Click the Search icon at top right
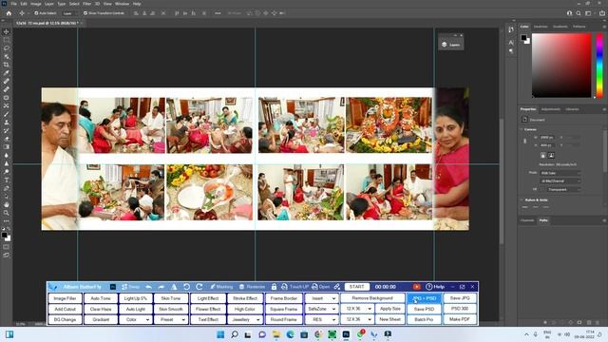 click(x=579, y=13)
